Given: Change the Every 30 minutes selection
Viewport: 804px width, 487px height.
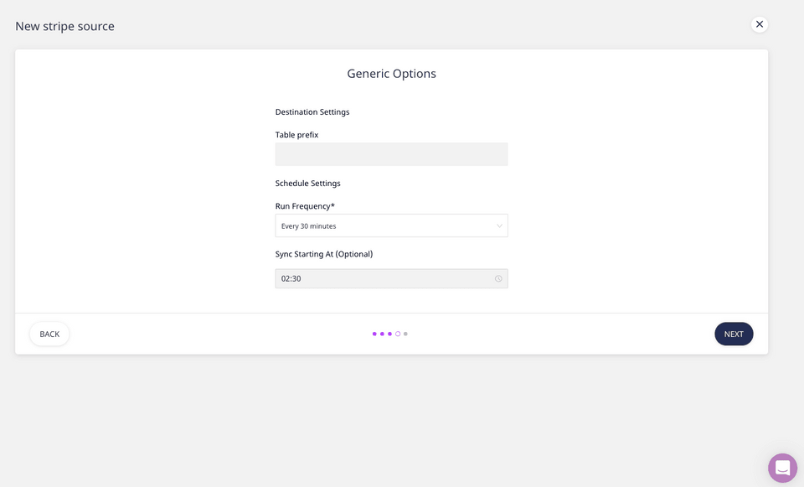Looking at the screenshot, I should [391, 225].
